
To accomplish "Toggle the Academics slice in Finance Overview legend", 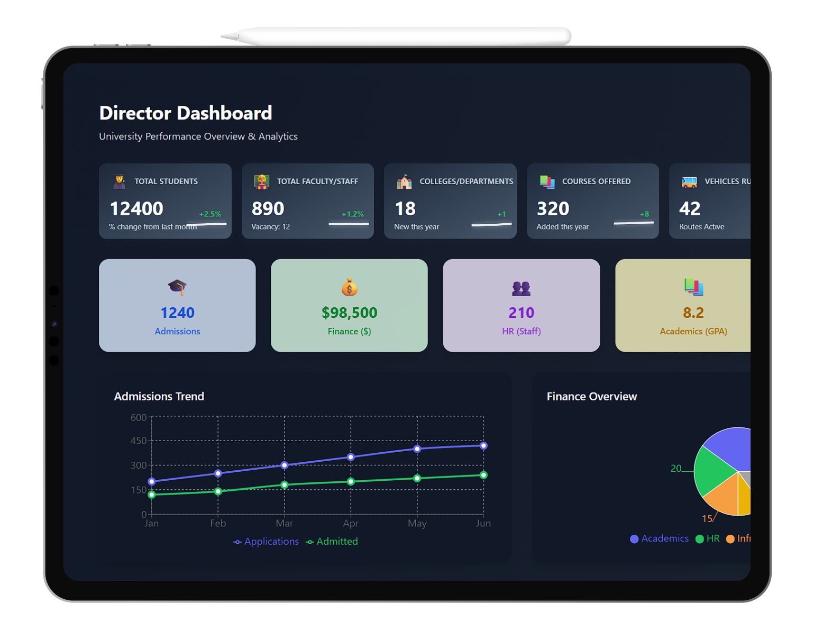I will (x=659, y=538).
